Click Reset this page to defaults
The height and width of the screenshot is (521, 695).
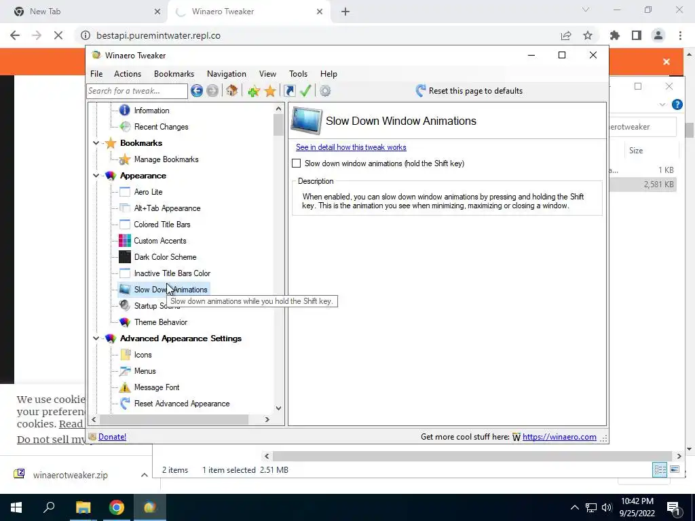[470, 91]
